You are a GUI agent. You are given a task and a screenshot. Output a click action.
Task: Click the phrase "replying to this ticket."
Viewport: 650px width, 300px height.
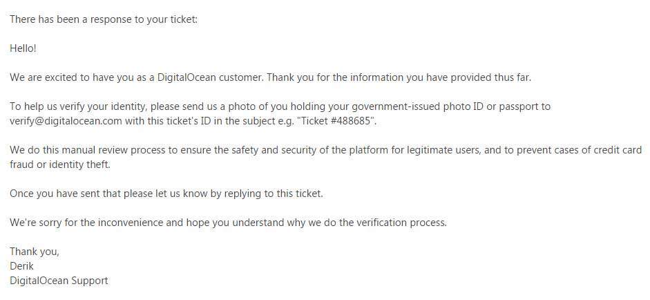274,194
